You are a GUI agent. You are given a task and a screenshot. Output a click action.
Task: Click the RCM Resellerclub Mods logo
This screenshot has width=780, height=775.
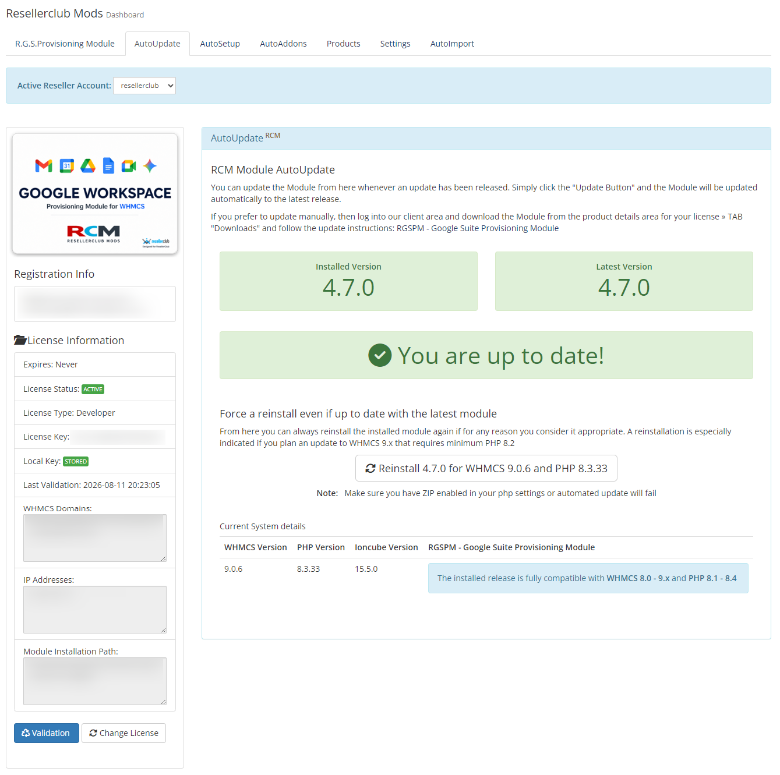coord(94,233)
